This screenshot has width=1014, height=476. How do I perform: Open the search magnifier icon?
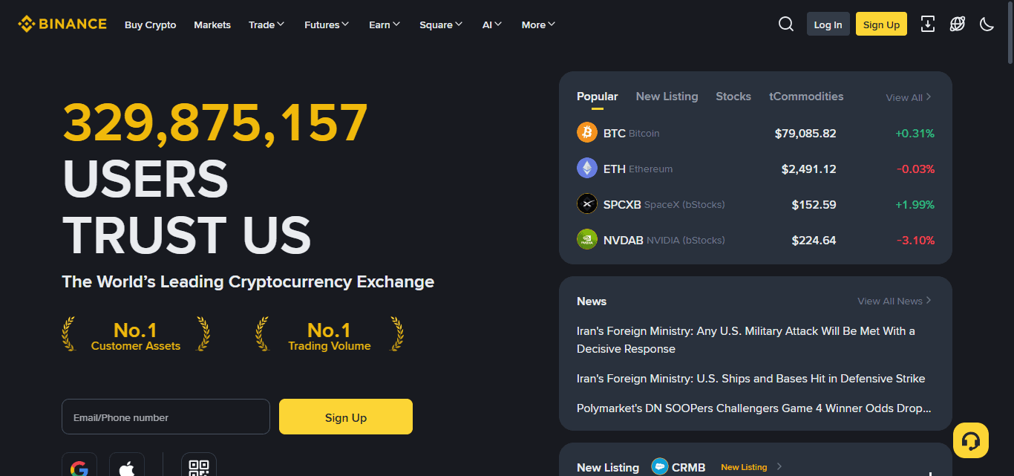786,25
